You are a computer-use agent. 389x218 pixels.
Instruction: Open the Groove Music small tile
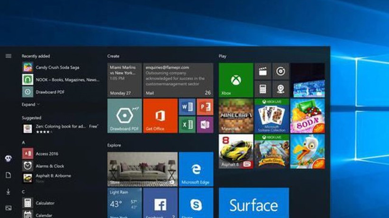pos(280,71)
